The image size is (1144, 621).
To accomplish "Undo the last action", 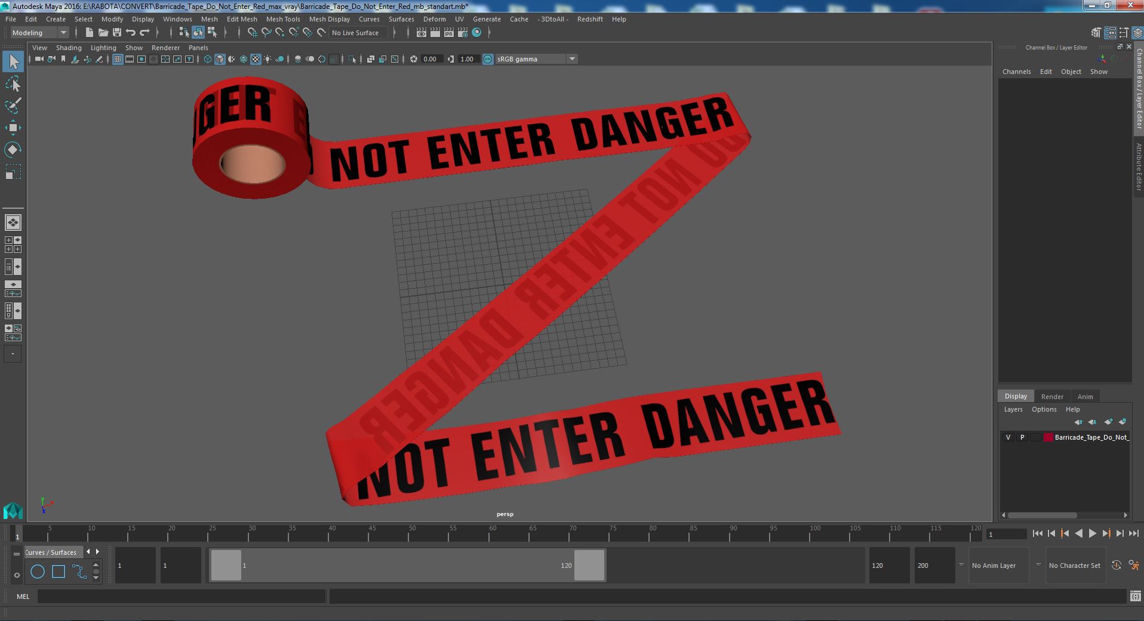I will click(131, 33).
